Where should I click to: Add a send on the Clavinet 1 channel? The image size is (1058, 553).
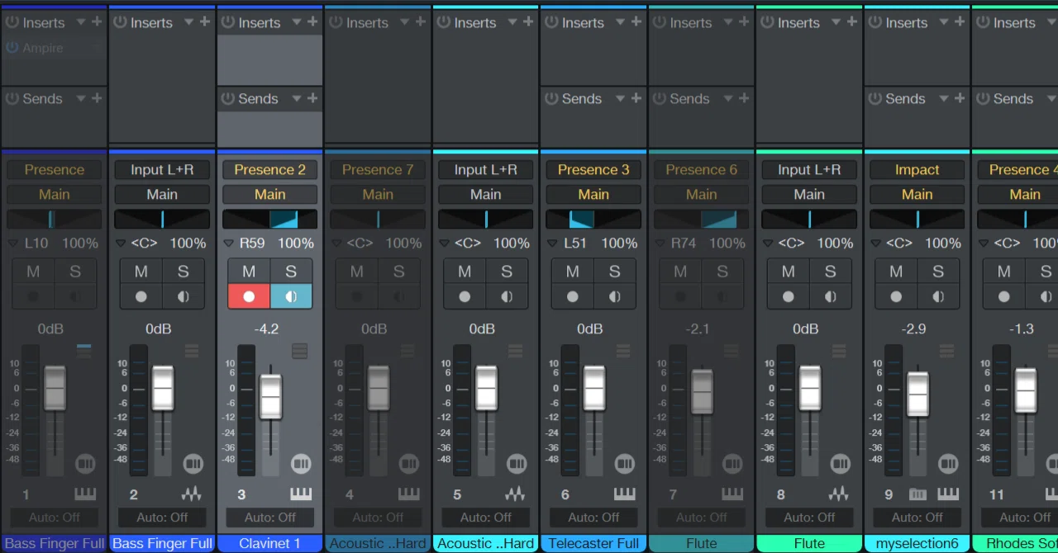pos(312,97)
